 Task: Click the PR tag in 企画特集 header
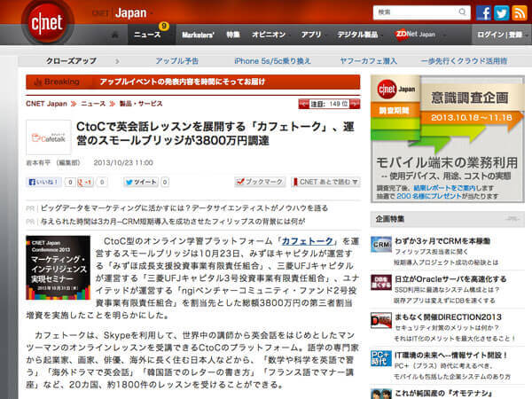pos(512,219)
